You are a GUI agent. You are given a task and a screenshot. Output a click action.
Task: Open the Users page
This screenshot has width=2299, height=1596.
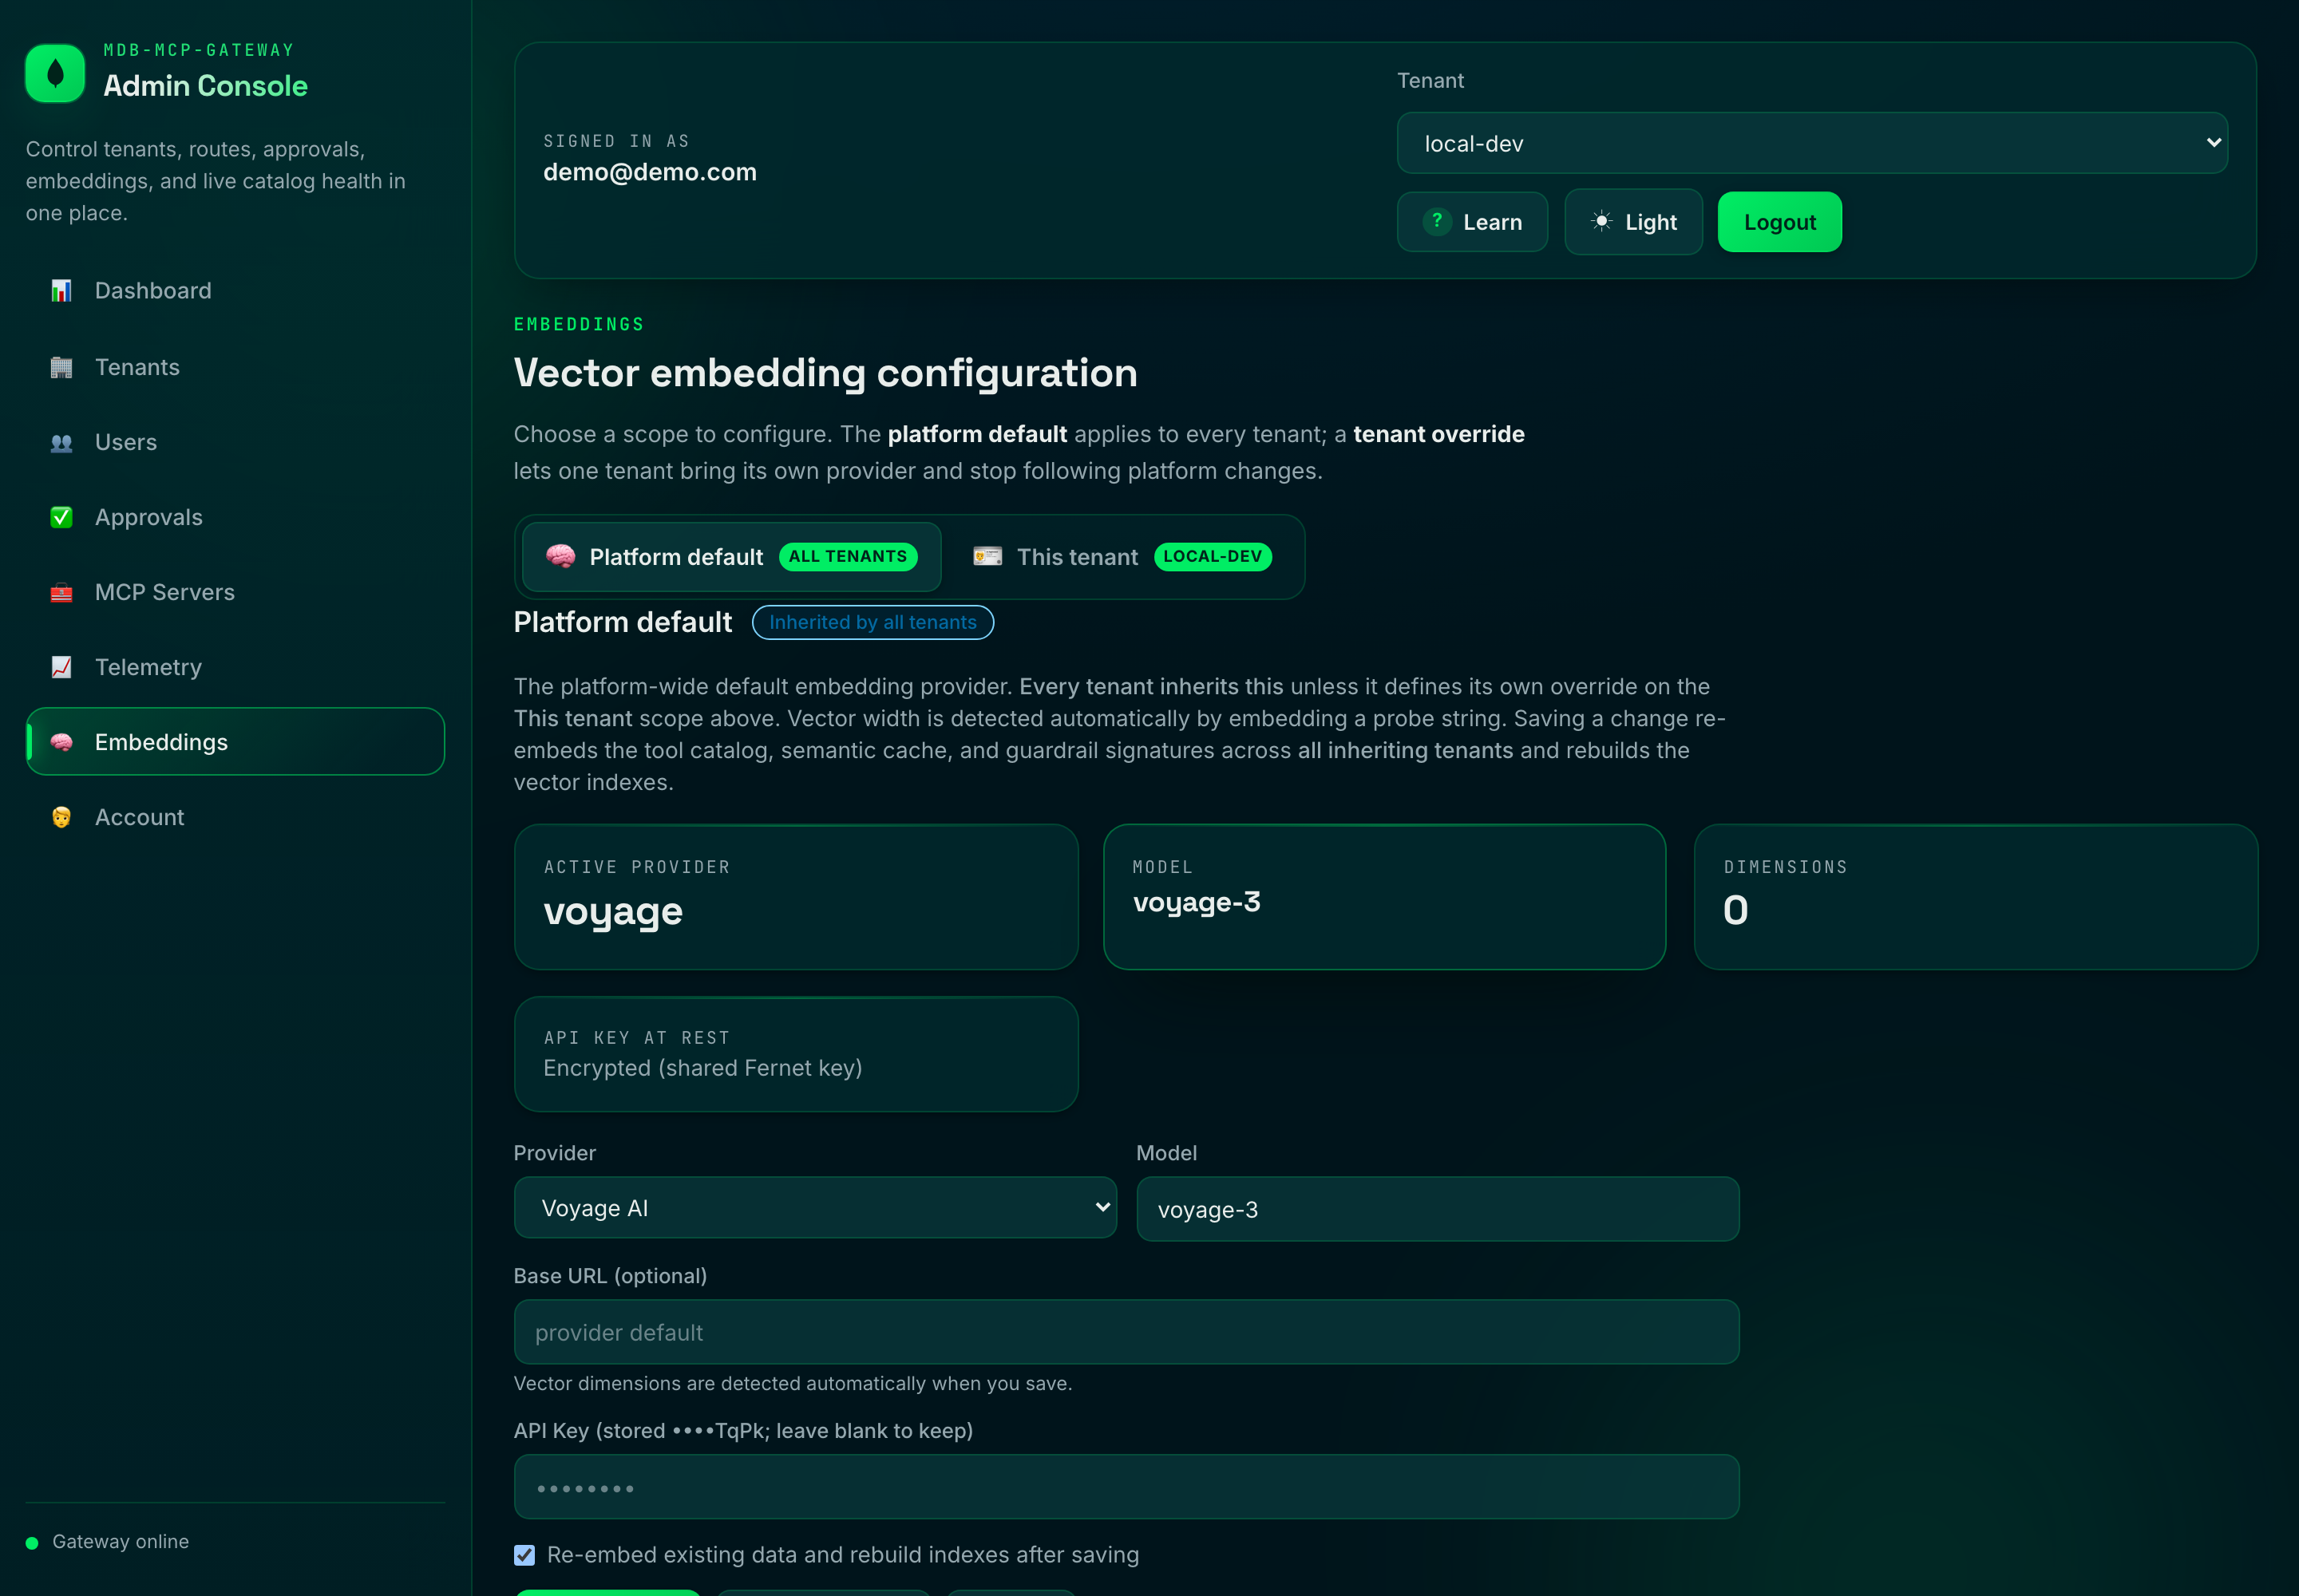coord(235,442)
